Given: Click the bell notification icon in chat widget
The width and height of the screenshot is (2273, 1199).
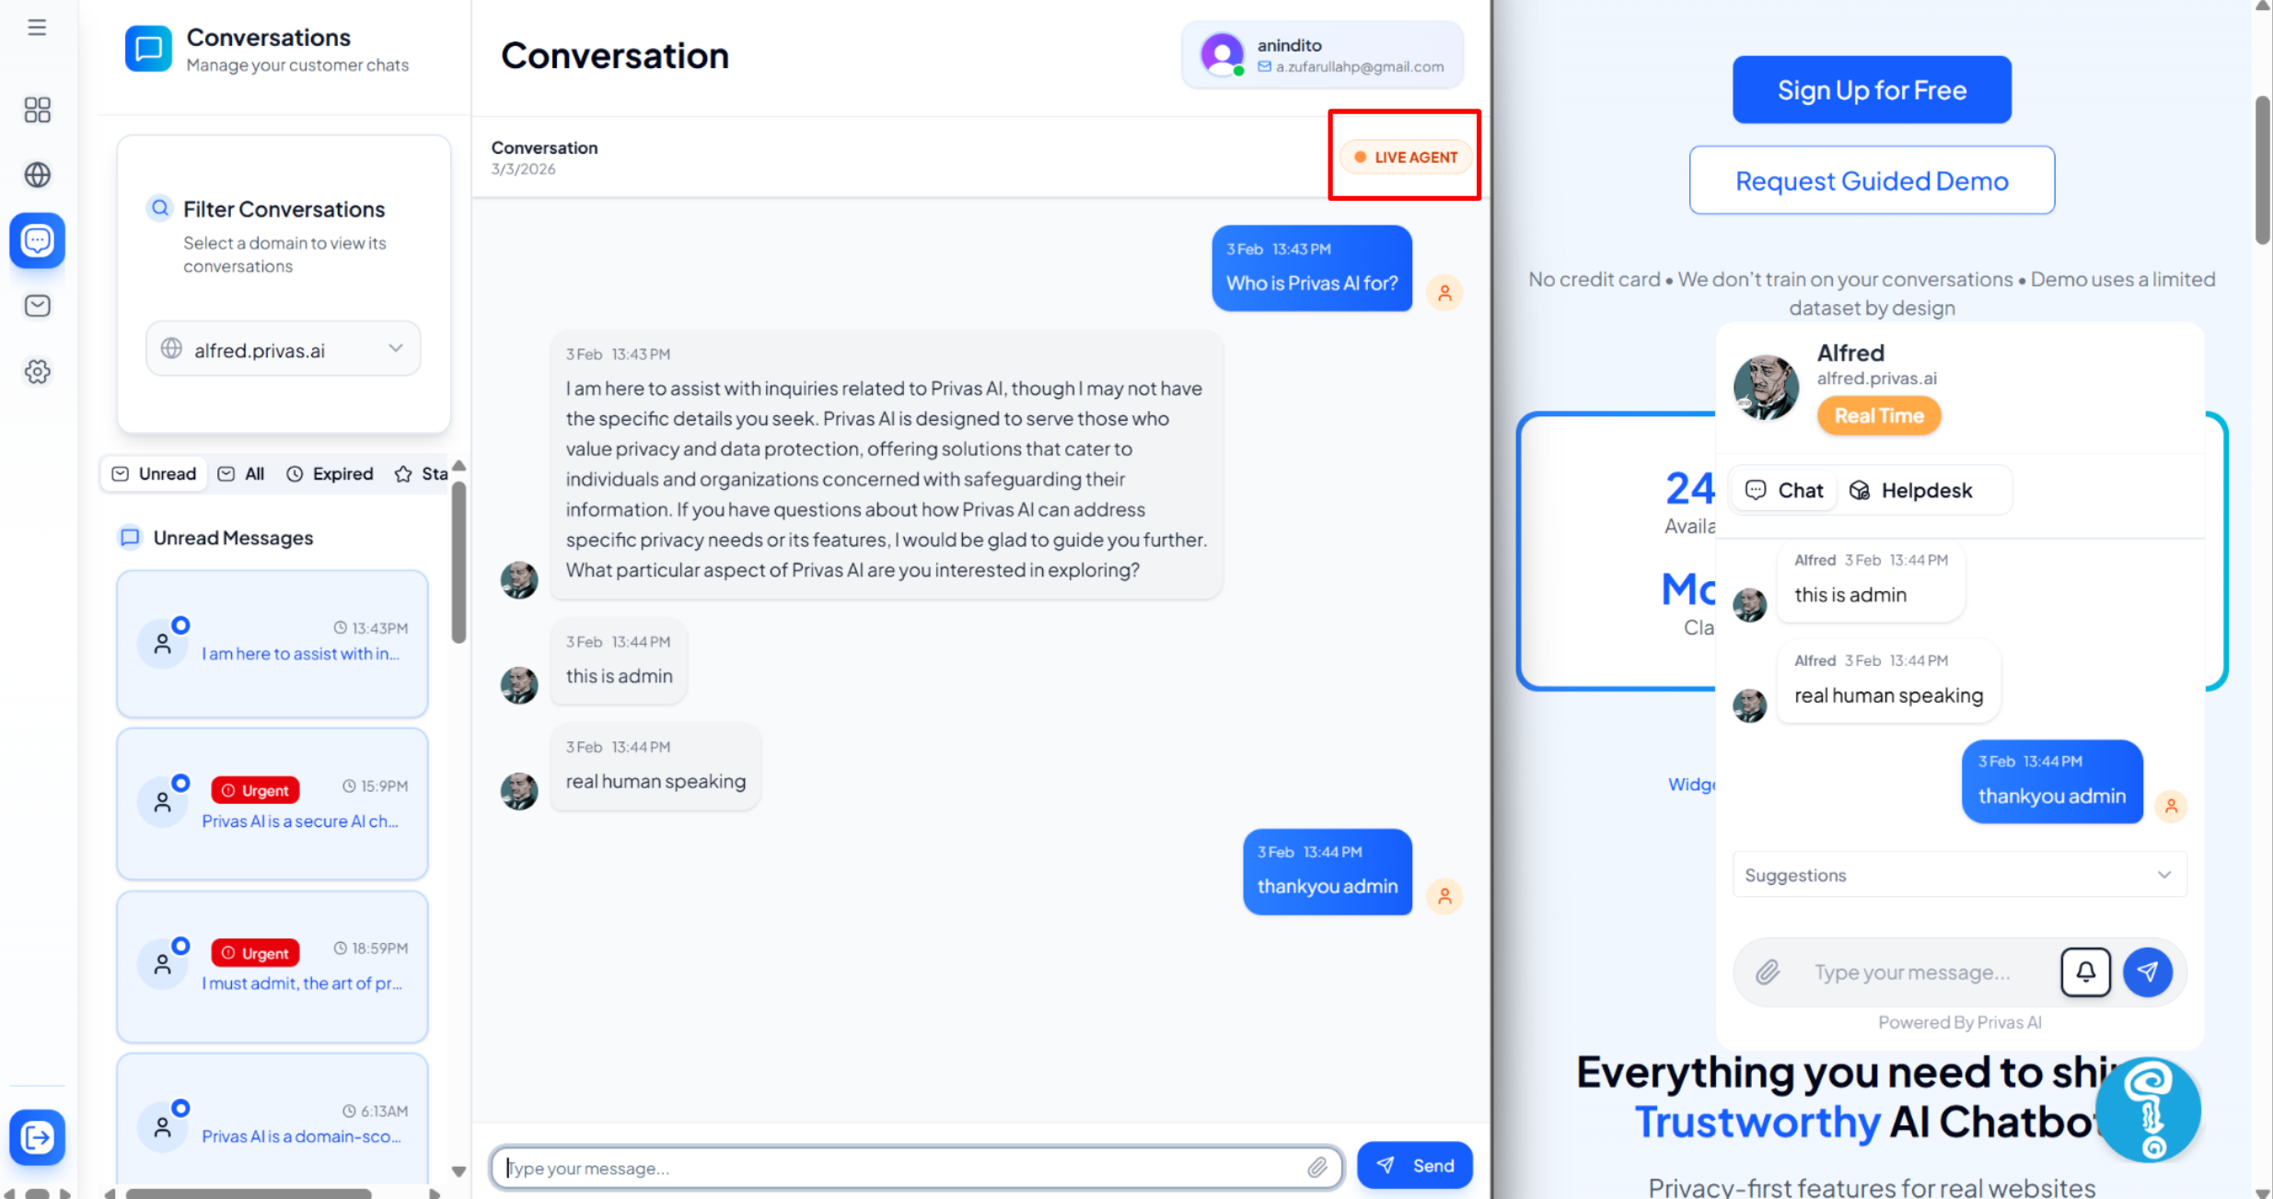Looking at the screenshot, I should point(2085,972).
